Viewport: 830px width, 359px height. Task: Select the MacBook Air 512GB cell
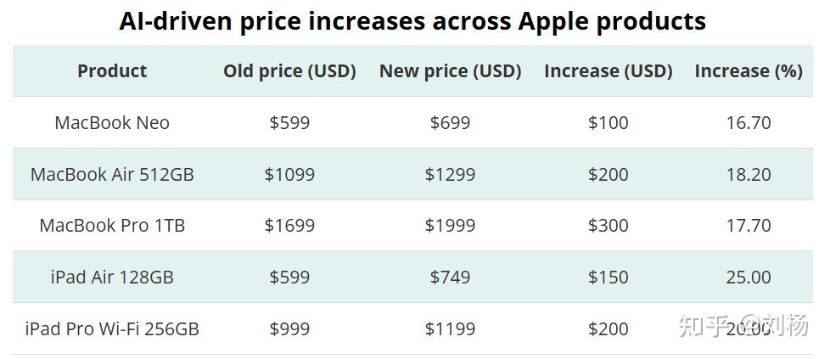point(112,174)
